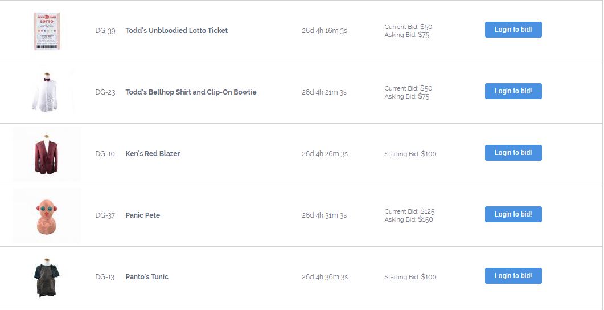Go to Ken's Red Blazer listing
Image resolution: width=604 pixels, height=310 pixels.
tap(153, 154)
